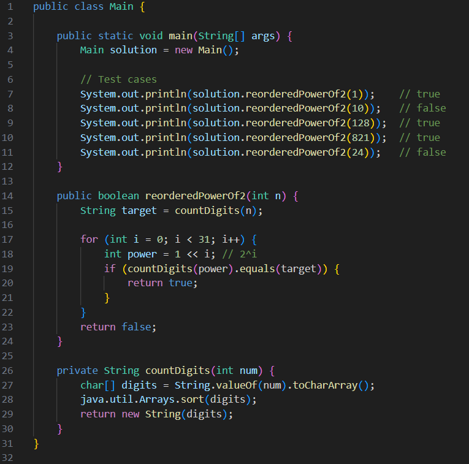Click 'char[]' type on line 27
The image size is (469, 464).
pyautogui.click(x=98, y=386)
